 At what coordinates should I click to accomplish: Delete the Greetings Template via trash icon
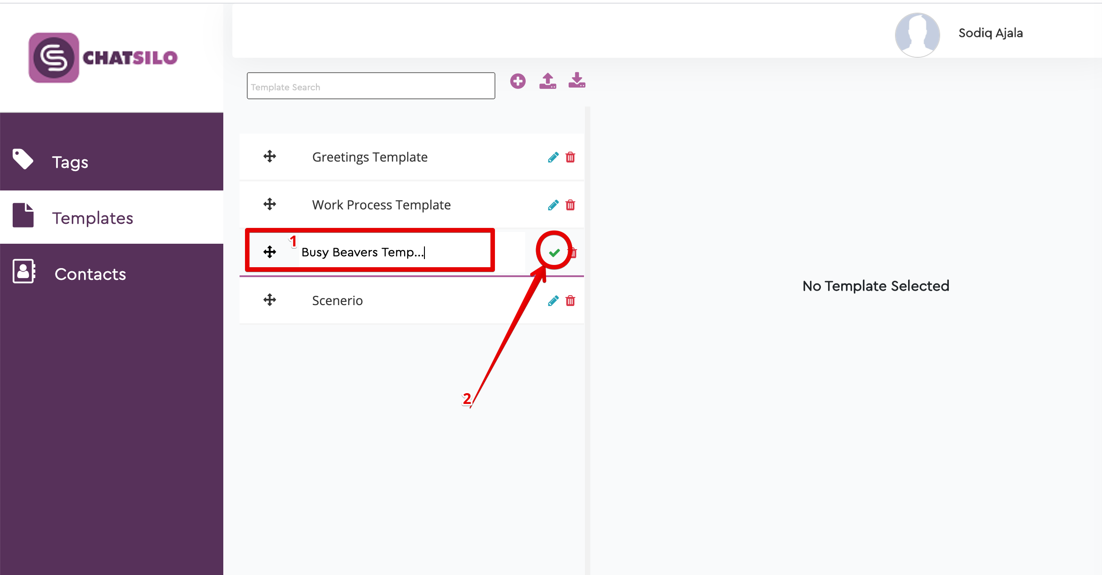point(570,157)
